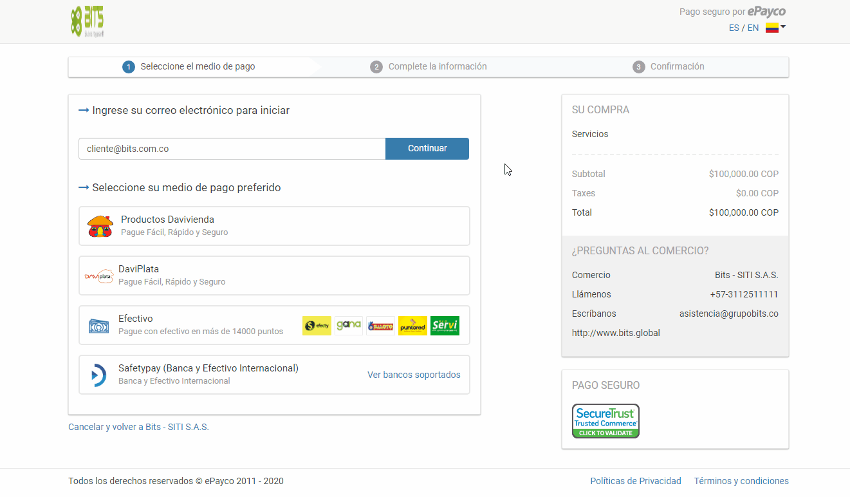
Task: Click the Subtotal $100,000.00 COP value
Action: (x=744, y=174)
